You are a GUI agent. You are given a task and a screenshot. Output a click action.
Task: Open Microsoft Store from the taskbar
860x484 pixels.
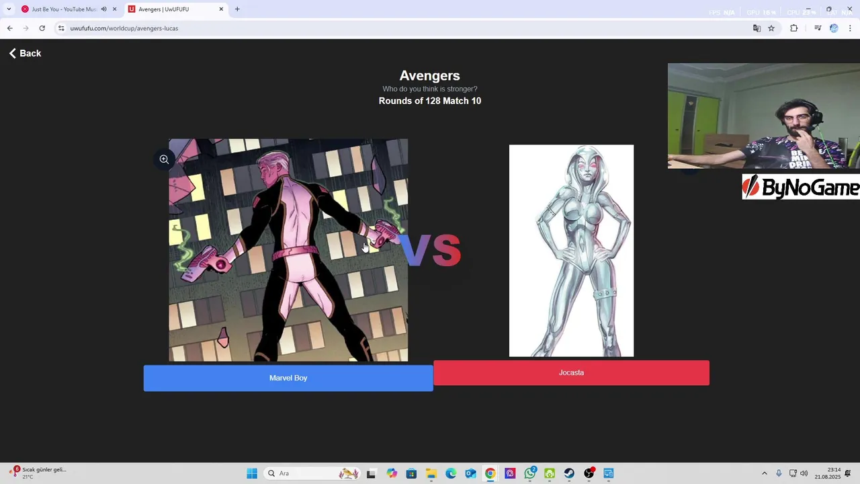pos(411,473)
